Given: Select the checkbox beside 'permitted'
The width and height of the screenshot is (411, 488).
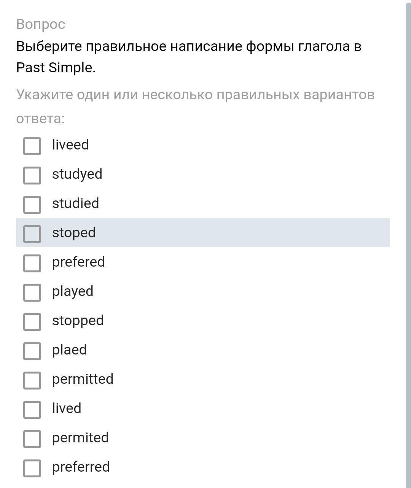Looking at the screenshot, I should pos(32,380).
